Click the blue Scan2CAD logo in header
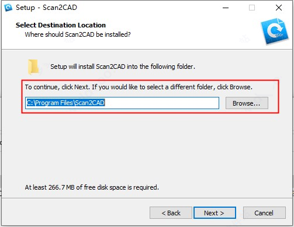Screen dimensions: 294x227 [x=274, y=31]
